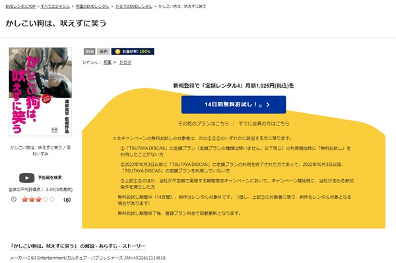The image size is (396, 263).
Task: Click the お届け率 100% star badge
Action: 133,52
